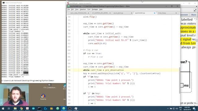The width and height of the screenshot is (198, 111).
Task: Click line number 70 in gutter
Action: pos(69,70)
